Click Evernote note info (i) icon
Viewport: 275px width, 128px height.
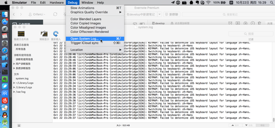pos(253,23)
